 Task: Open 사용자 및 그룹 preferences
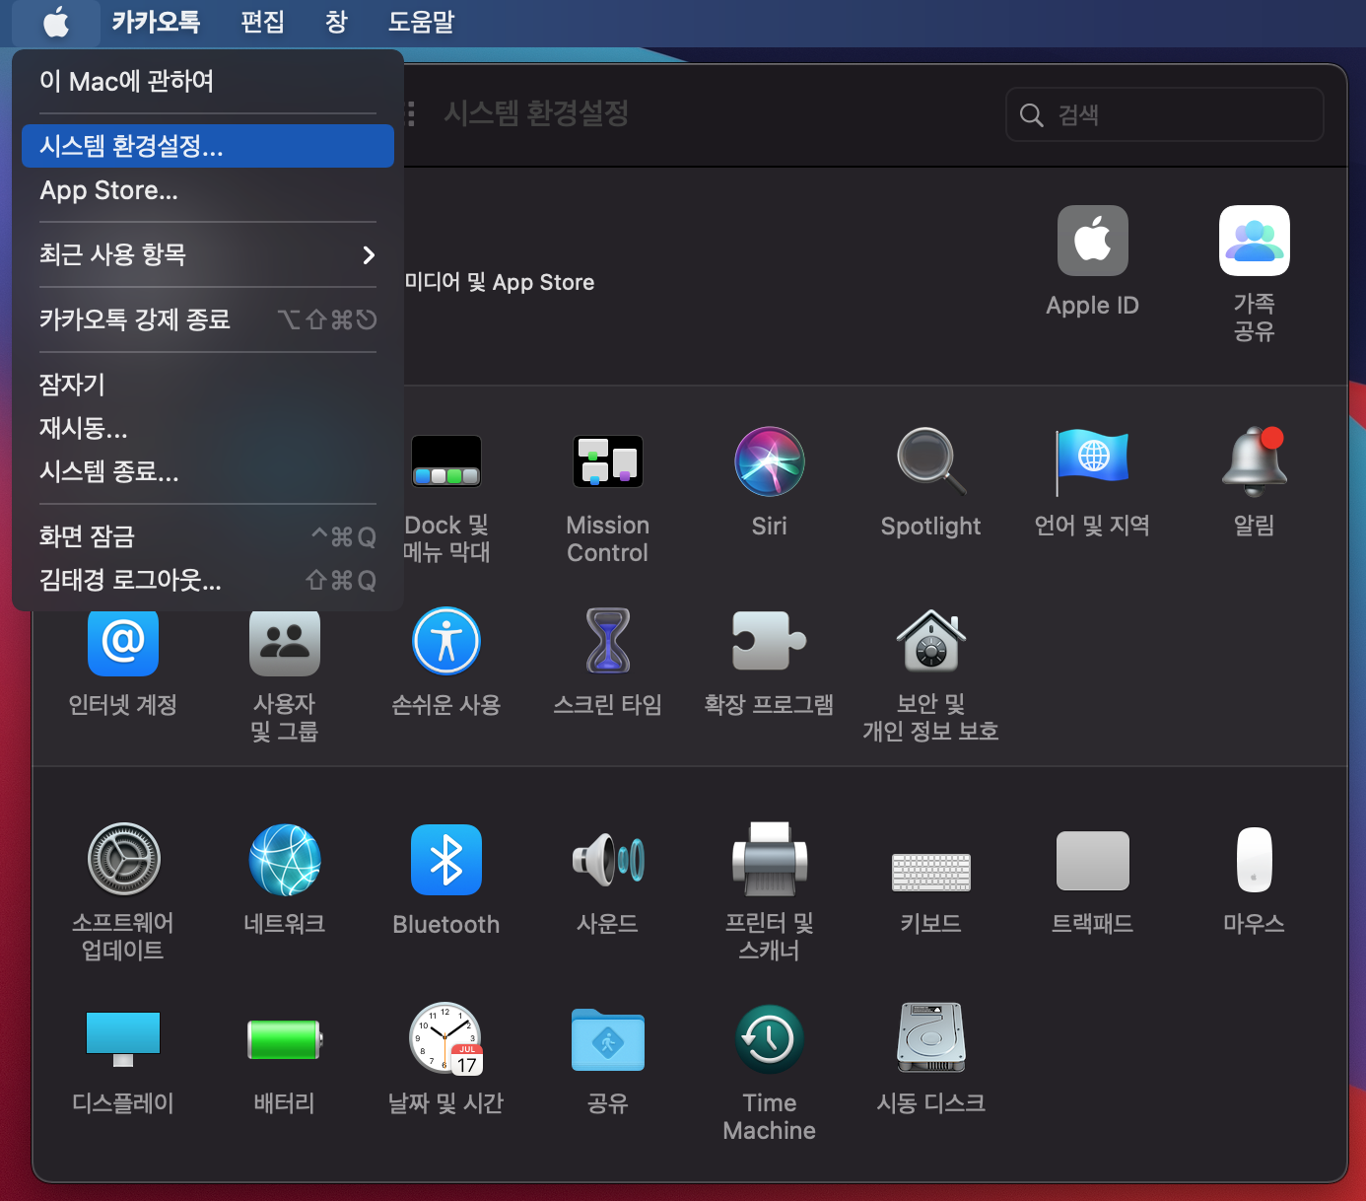point(285,675)
